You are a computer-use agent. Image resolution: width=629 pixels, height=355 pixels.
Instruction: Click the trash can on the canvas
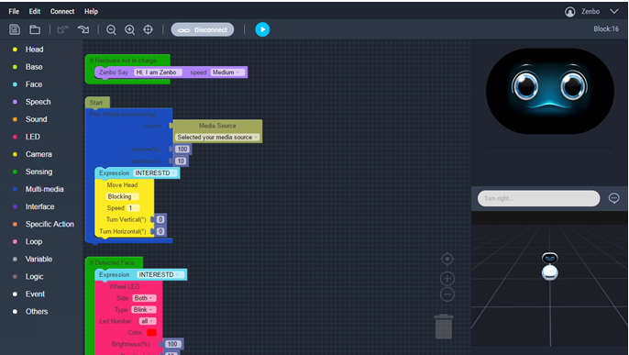[x=444, y=327]
